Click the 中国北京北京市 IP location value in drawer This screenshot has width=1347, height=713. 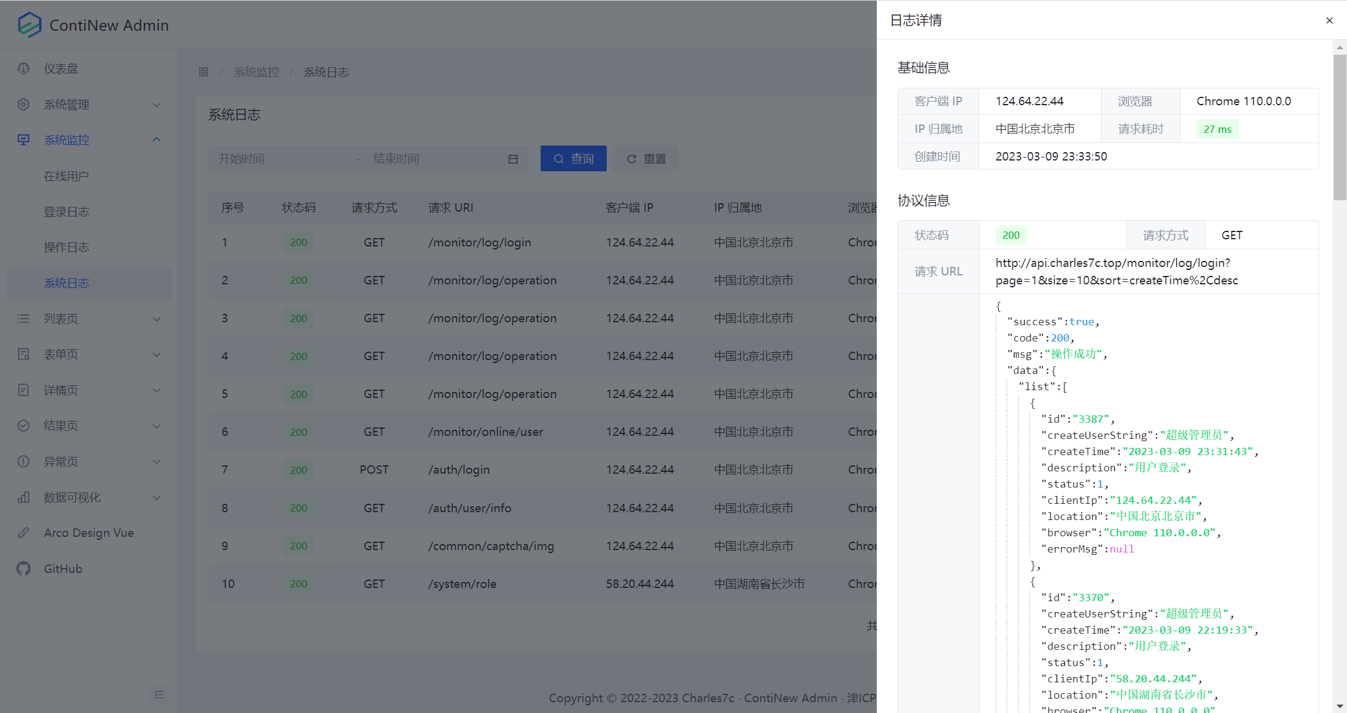1035,129
